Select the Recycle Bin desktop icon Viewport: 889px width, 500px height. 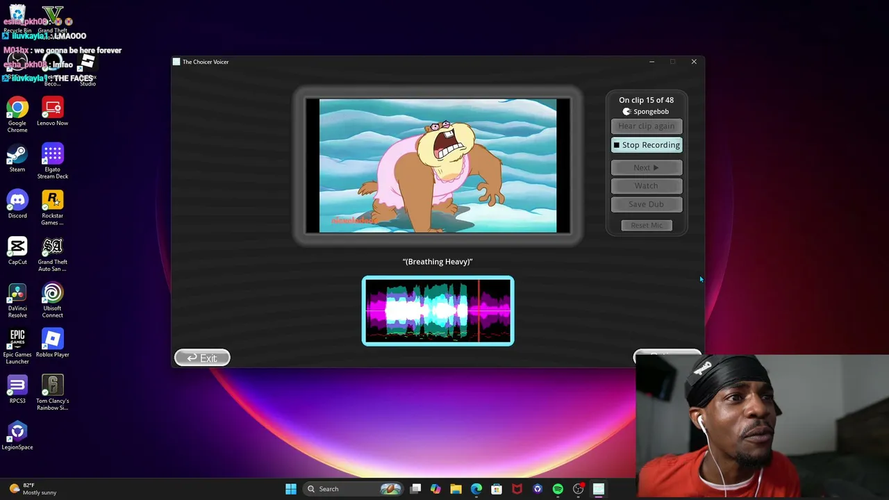pyautogui.click(x=17, y=19)
